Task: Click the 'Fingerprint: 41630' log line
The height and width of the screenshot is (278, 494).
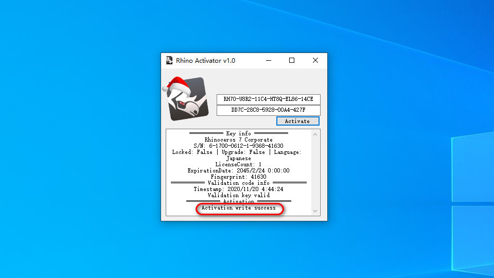Action: (238, 177)
